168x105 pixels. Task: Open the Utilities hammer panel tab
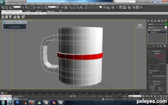(x=165, y=21)
